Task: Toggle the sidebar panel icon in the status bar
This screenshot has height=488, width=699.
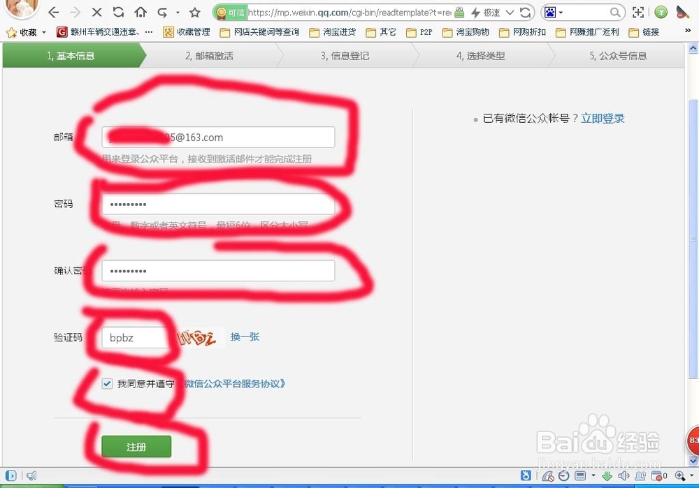Action: click(10, 475)
